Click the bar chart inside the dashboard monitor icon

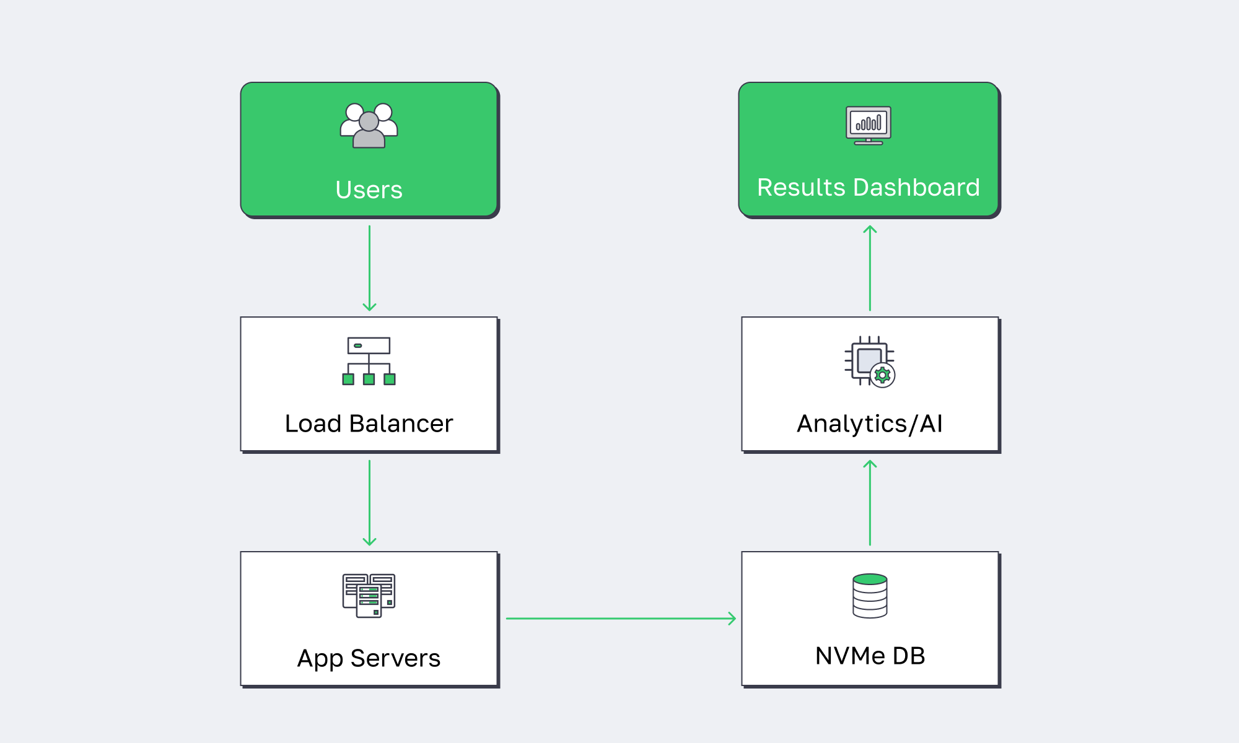pyautogui.click(x=869, y=121)
